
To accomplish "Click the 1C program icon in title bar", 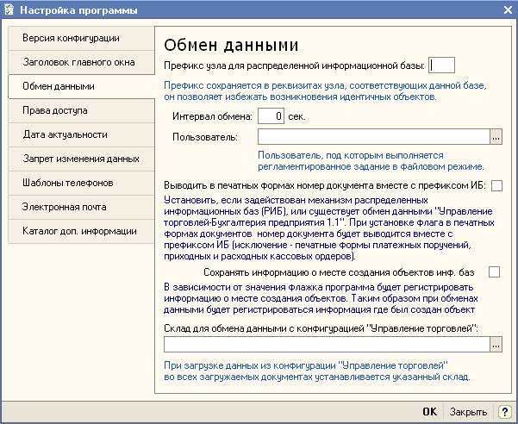I will pyautogui.click(x=10, y=9).
